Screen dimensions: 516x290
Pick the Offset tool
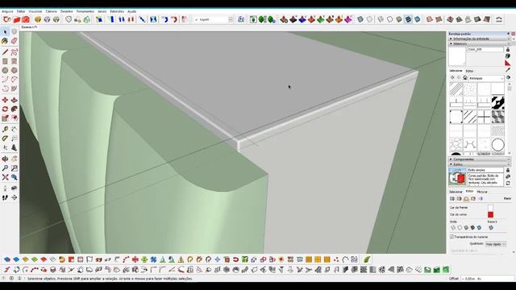[15, 118]
